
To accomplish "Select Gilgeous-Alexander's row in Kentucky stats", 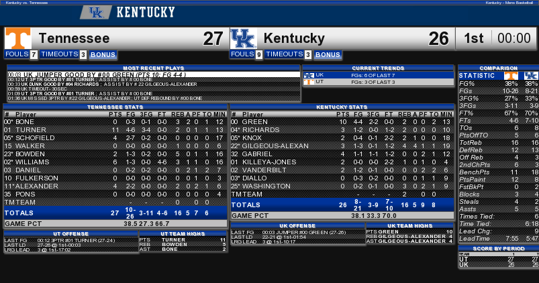I will tap(342, 146).
